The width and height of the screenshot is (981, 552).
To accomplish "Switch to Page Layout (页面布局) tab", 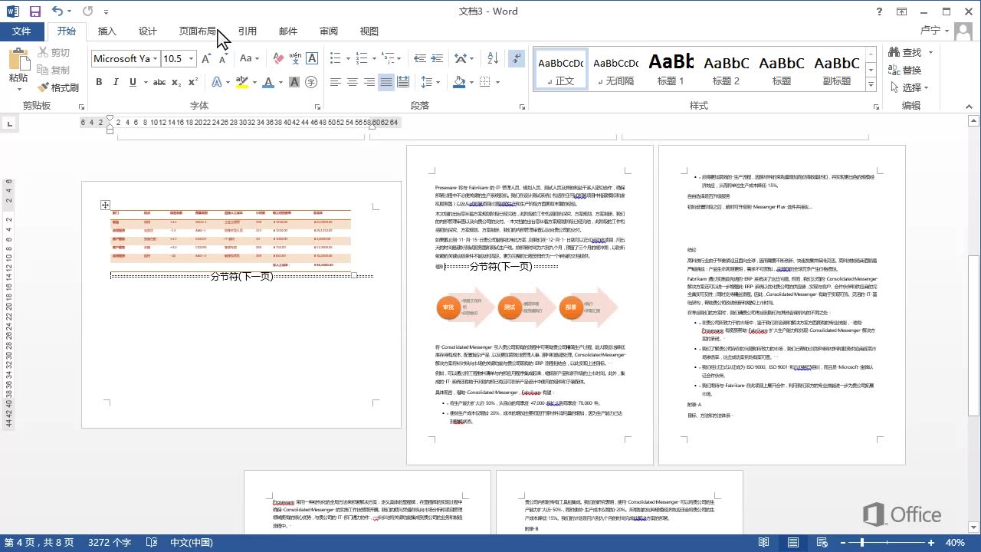I will pos(198,31).
